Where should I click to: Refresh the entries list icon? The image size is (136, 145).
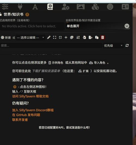pyautogui.click(x=127, y=46)
